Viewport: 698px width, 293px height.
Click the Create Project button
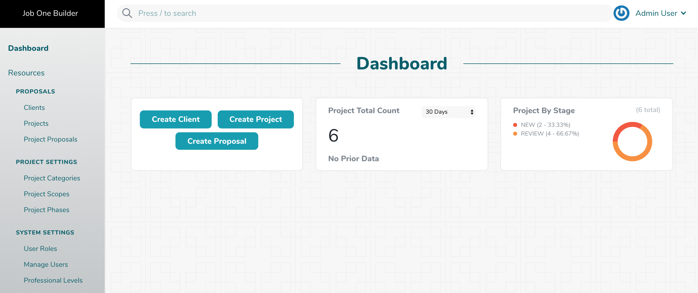(256, 119)
